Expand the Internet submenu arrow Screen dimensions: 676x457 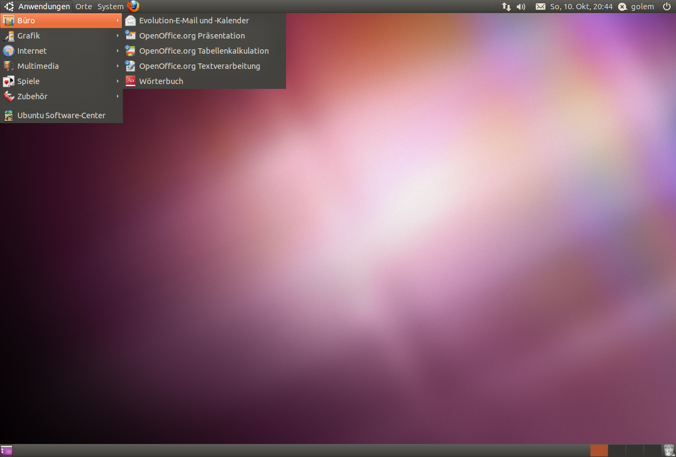coord(118,51)
